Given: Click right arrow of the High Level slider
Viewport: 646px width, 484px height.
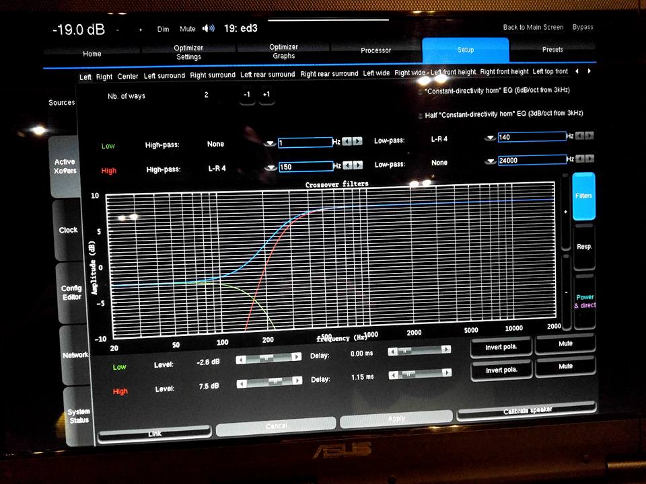Looking at the screenshot, I should (x=297, y=380).
